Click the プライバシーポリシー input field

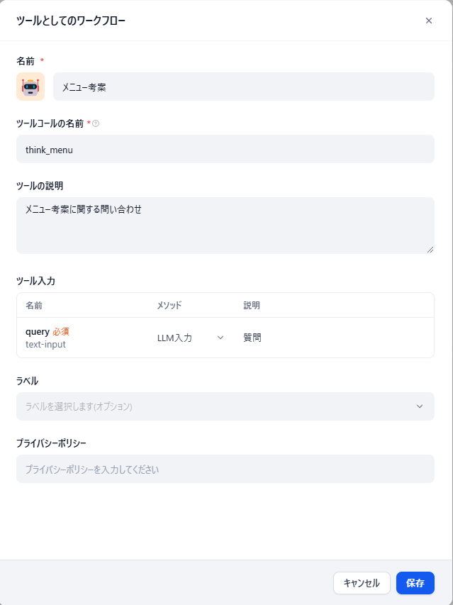[225, 469]
